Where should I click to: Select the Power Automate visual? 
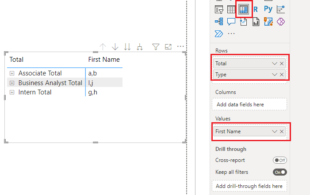click(x=219, y=34)
